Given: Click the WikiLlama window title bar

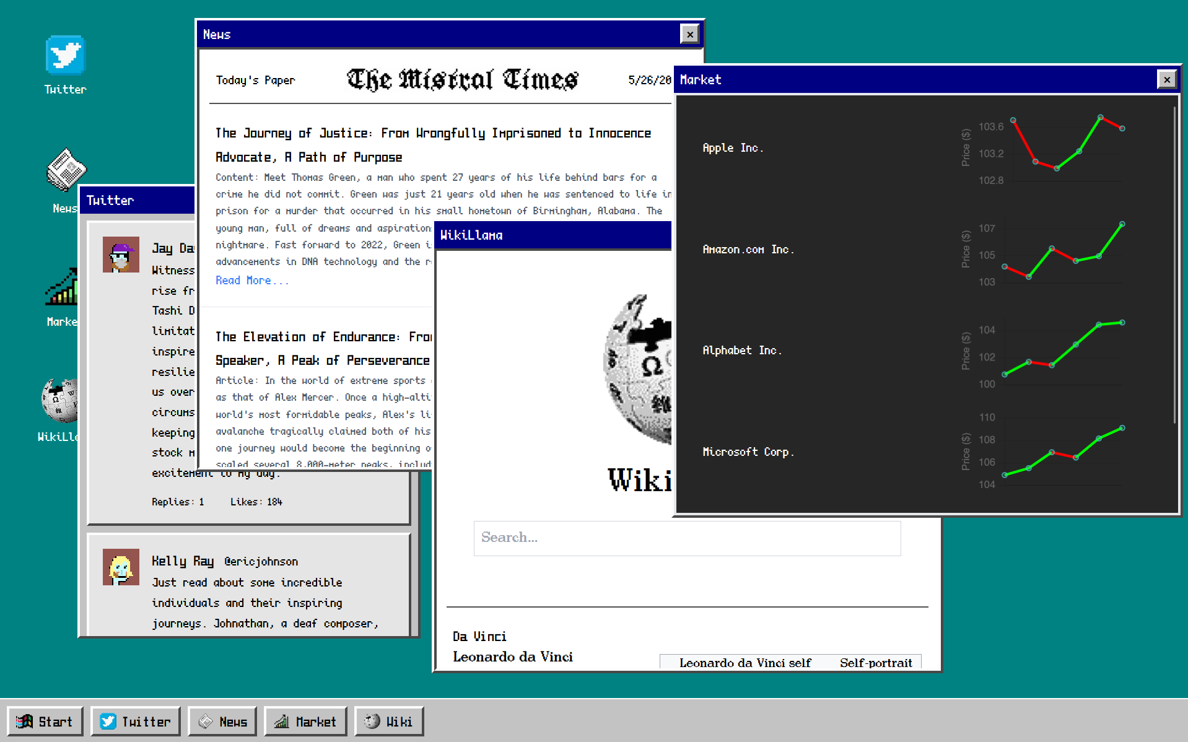Looking at the screenshot, I should coord(553,235).
